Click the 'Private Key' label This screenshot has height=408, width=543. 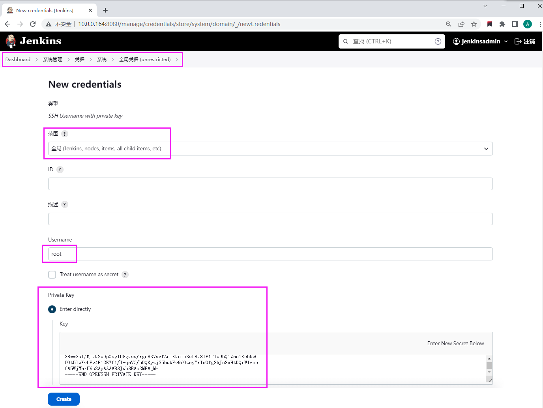tap(61, 295)
